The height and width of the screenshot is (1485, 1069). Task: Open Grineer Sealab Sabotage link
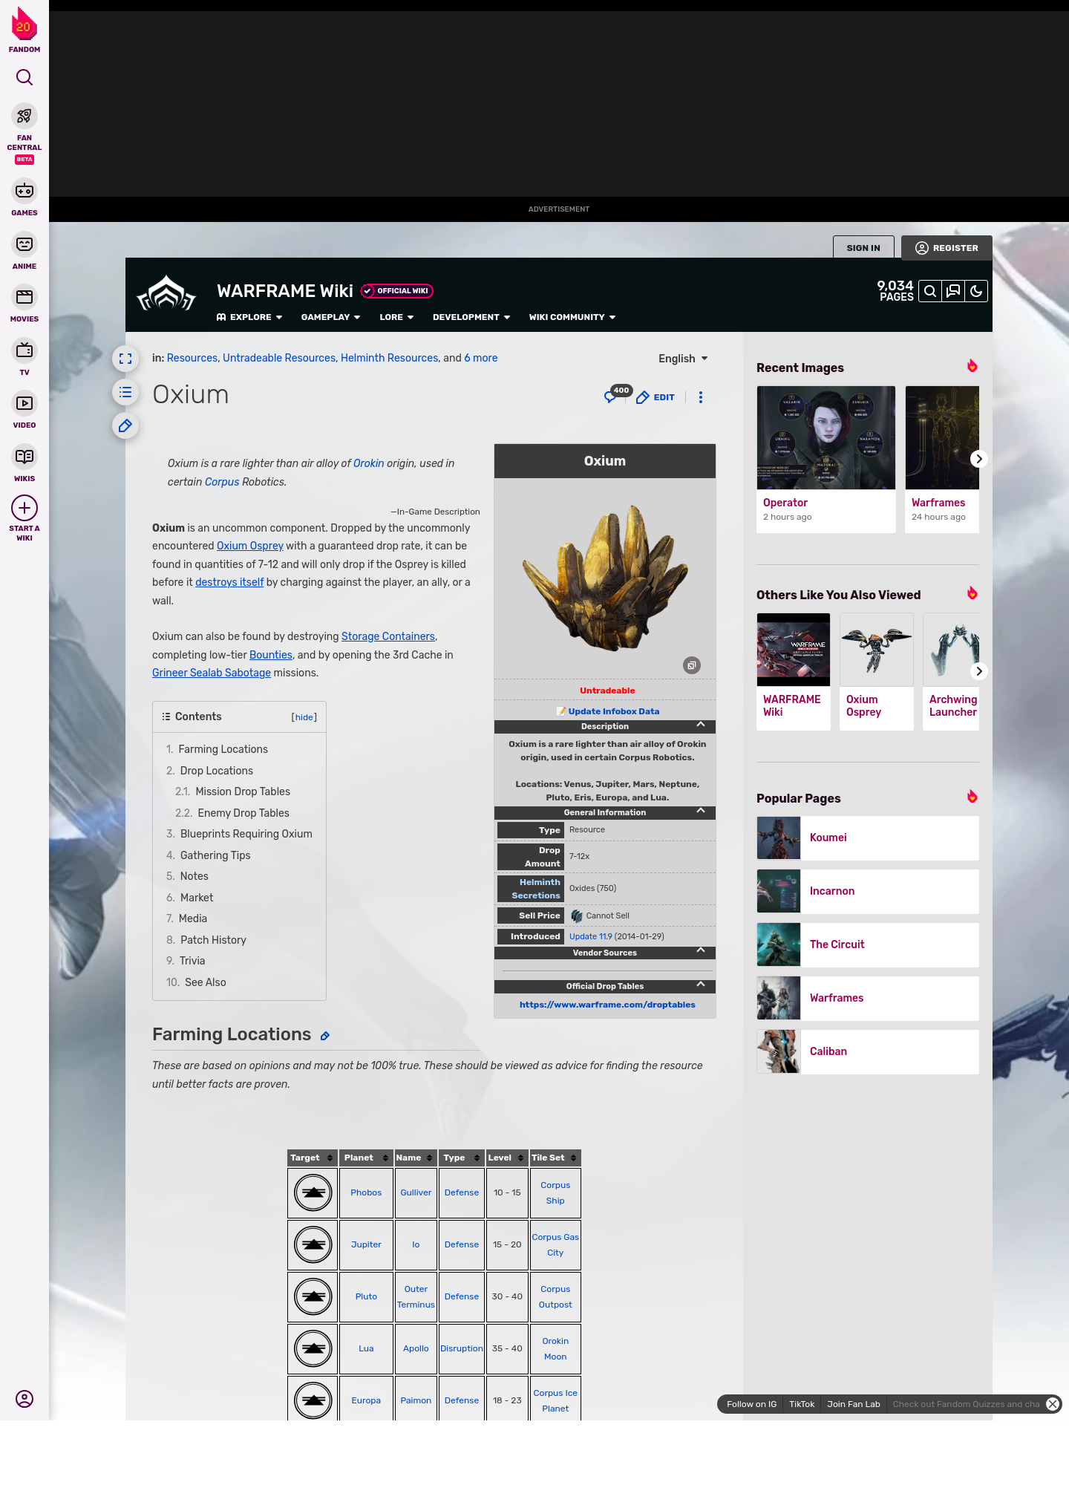[x=212, y=673]
